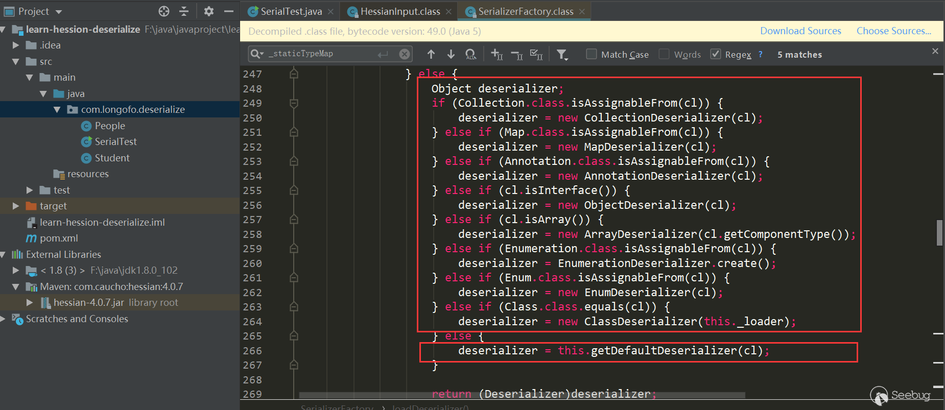The width and height of the screenshot is (945, 410).
Task: Unselect occurrence icon in search bar
Action: tap(517, 54)
